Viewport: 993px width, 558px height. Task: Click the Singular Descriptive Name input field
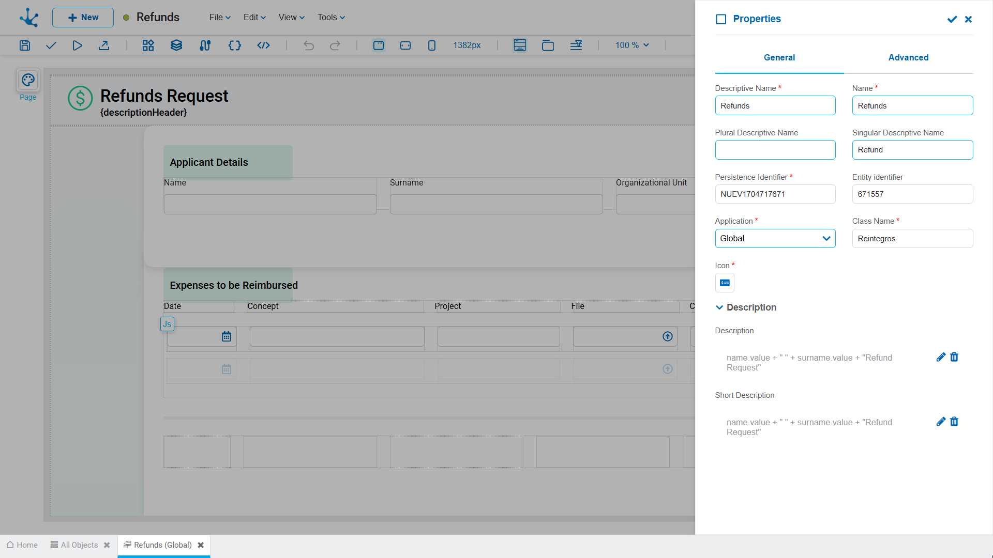[x=912, y=150]
